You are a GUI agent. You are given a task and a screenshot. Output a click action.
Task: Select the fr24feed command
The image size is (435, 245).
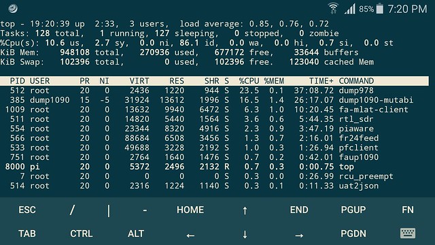coord(358,138)
